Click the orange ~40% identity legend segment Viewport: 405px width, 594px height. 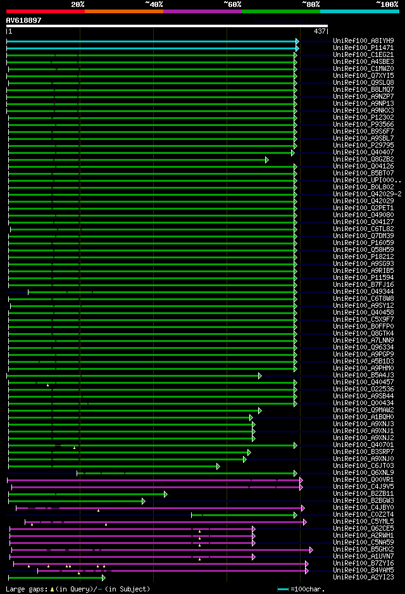(124, 11)
